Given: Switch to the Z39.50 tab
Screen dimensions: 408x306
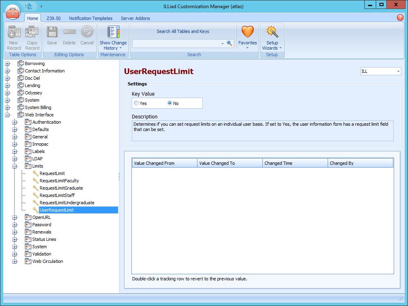Looking at the screenshot, I should click(x=53, y=18).
